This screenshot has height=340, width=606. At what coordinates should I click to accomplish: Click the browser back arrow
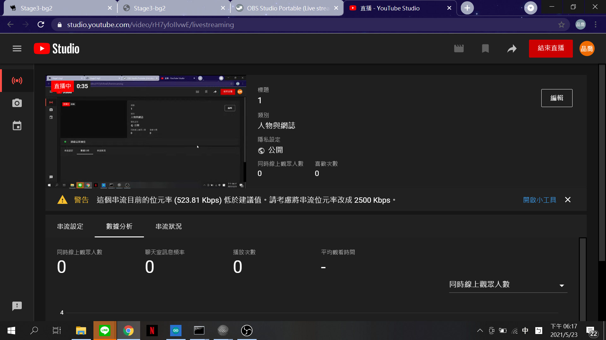coord(10,25)
